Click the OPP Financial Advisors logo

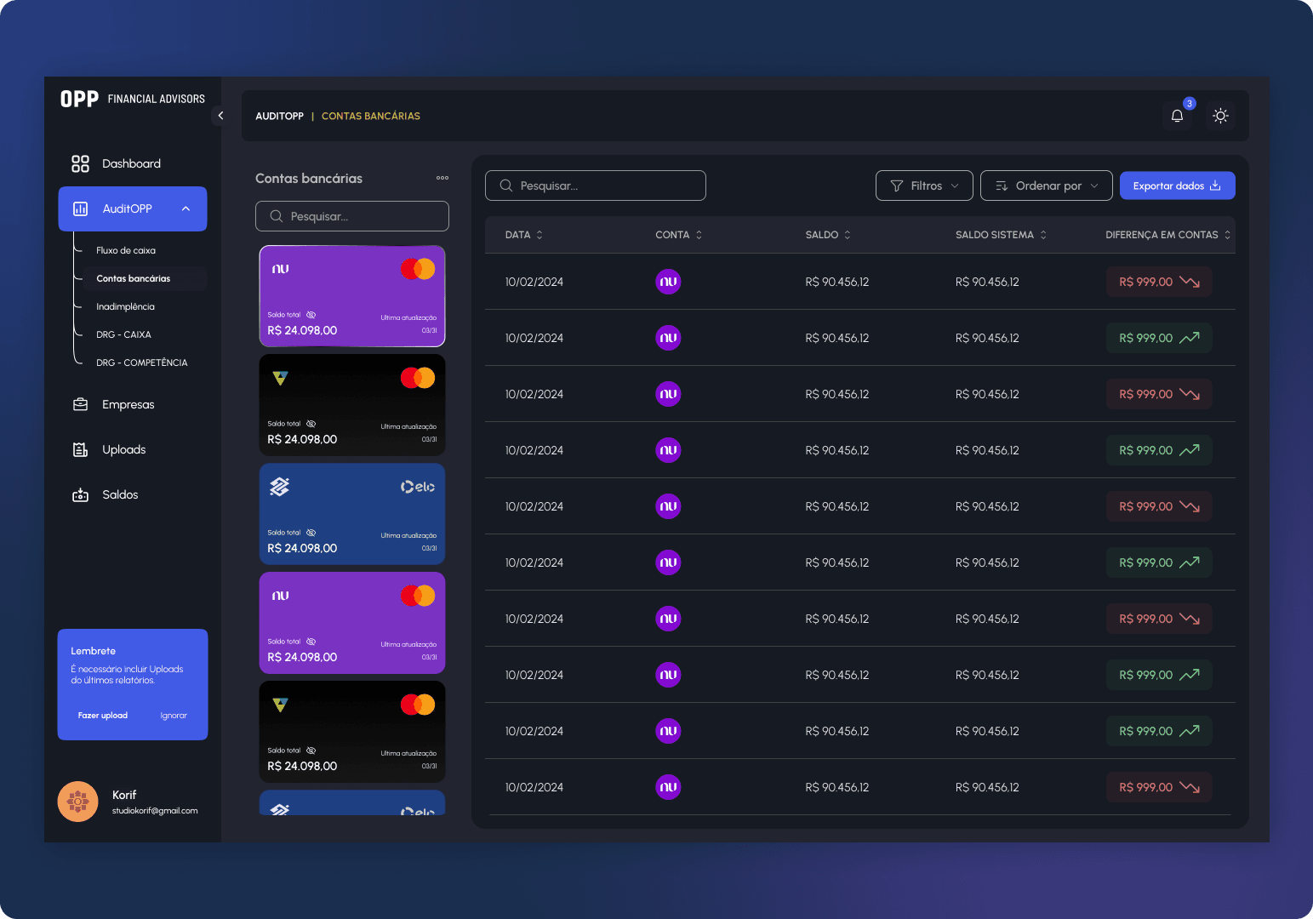click(x=133, y=99)
